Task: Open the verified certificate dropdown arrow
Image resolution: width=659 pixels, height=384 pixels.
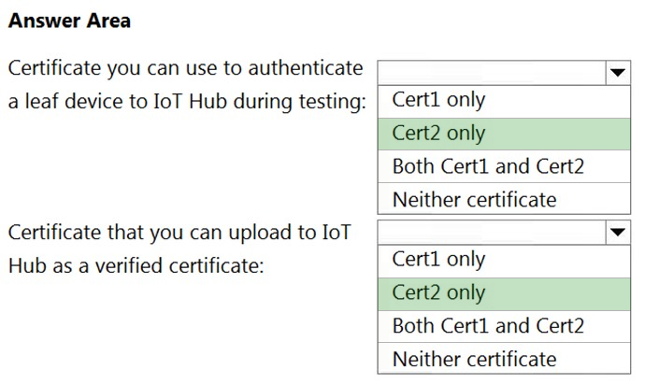Action: click(x=618, y=233)
